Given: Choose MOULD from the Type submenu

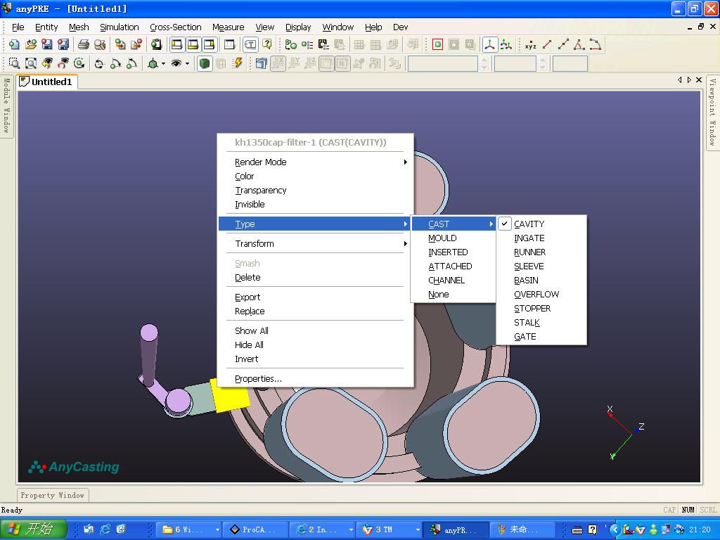Looking at the screenshot, I should (454, 238).
